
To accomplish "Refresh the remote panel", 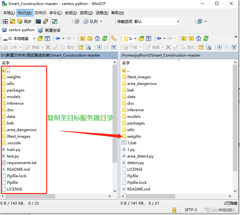I will [206, 38].
